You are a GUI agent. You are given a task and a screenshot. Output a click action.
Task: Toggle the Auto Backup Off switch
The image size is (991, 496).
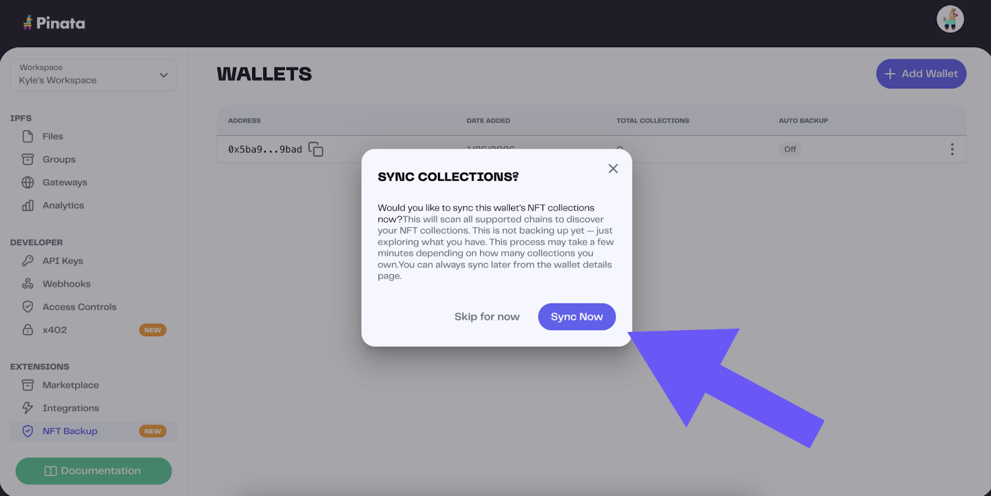790,149
